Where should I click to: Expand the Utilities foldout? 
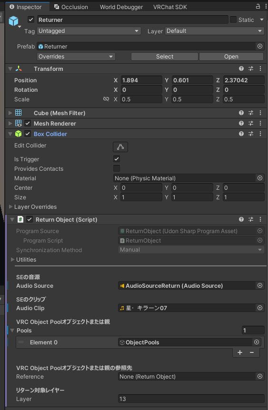(12, 259)
